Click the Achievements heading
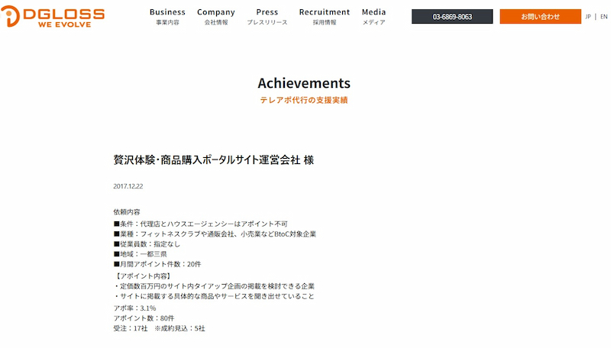This screenshot has height=348, width=611. click(x=304, y=83)
